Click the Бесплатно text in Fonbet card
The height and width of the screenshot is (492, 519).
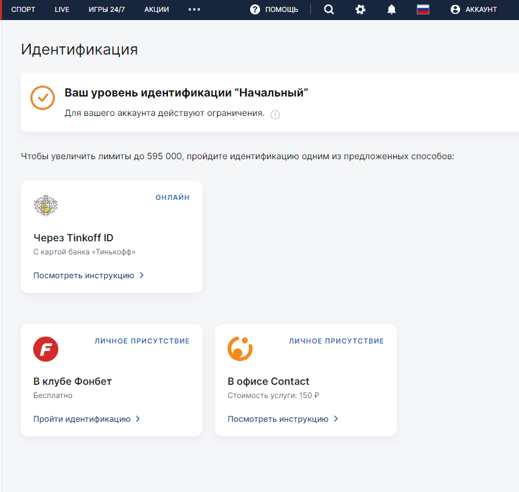[53, 395]
